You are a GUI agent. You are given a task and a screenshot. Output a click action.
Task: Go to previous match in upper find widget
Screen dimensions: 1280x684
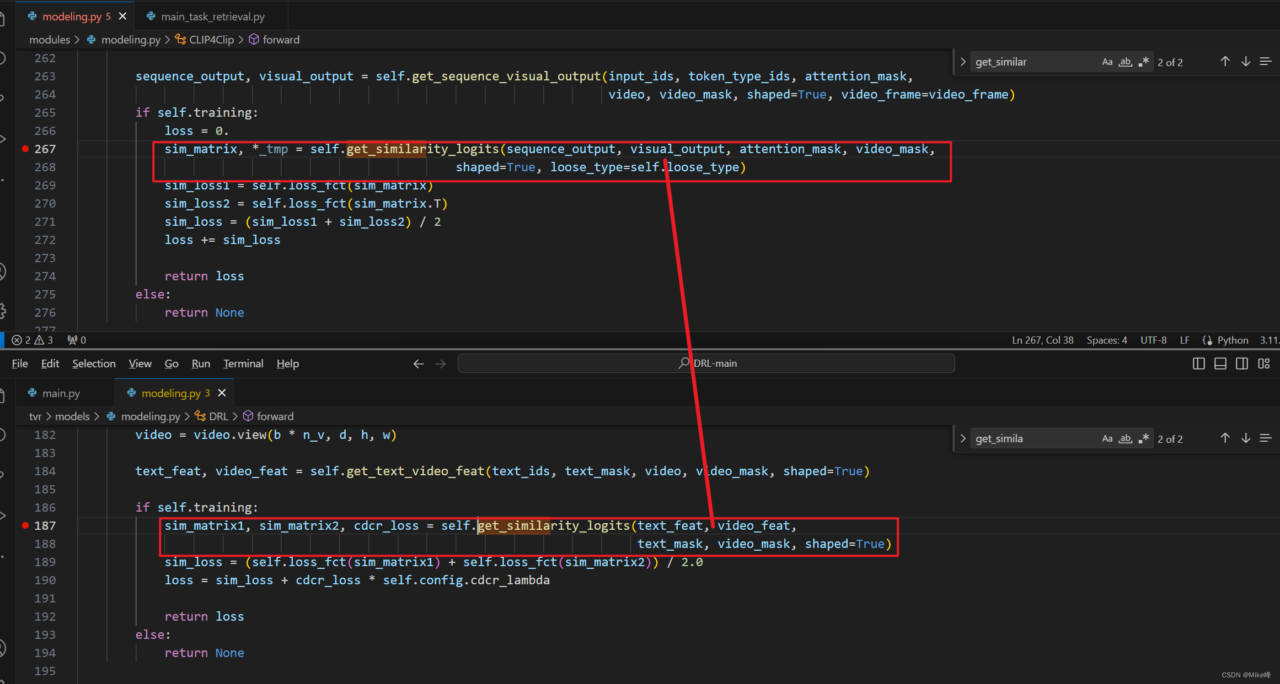(1225, 62)
